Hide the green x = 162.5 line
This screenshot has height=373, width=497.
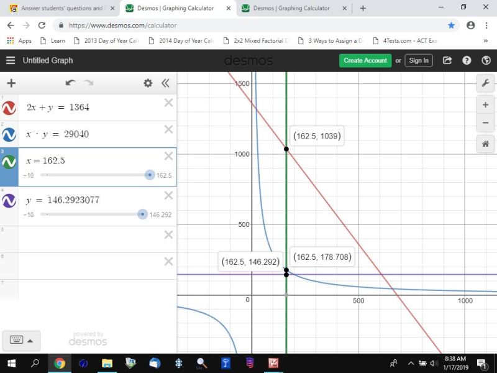[9, 162]
